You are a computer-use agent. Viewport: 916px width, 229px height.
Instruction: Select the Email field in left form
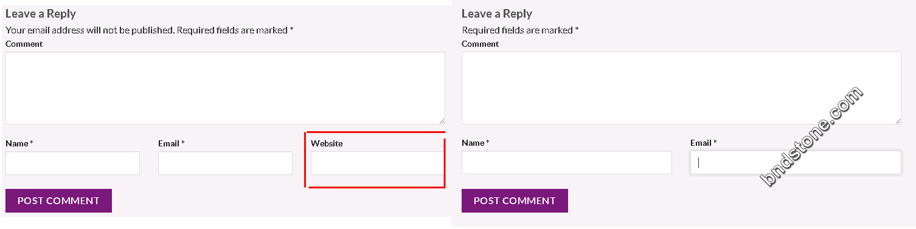click(225, 163)
